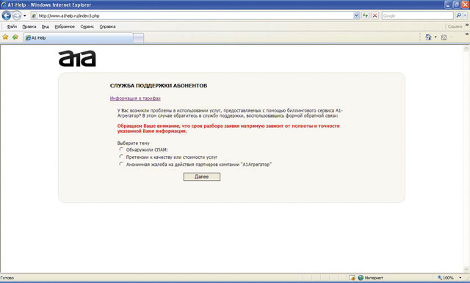Image resolution: width=470 pixels, height=283 pixels.
Task: Open zoom level dropdown arrow in status bar
Action: [x=460, y=278]
